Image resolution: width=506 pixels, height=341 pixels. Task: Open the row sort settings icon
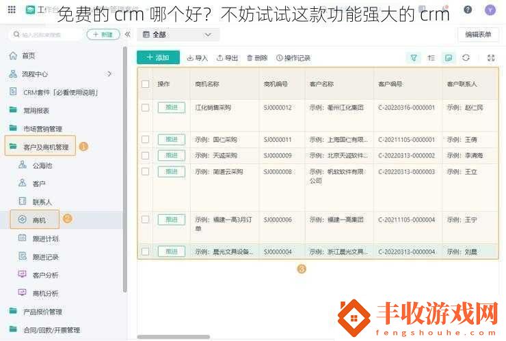coord(431,58)
